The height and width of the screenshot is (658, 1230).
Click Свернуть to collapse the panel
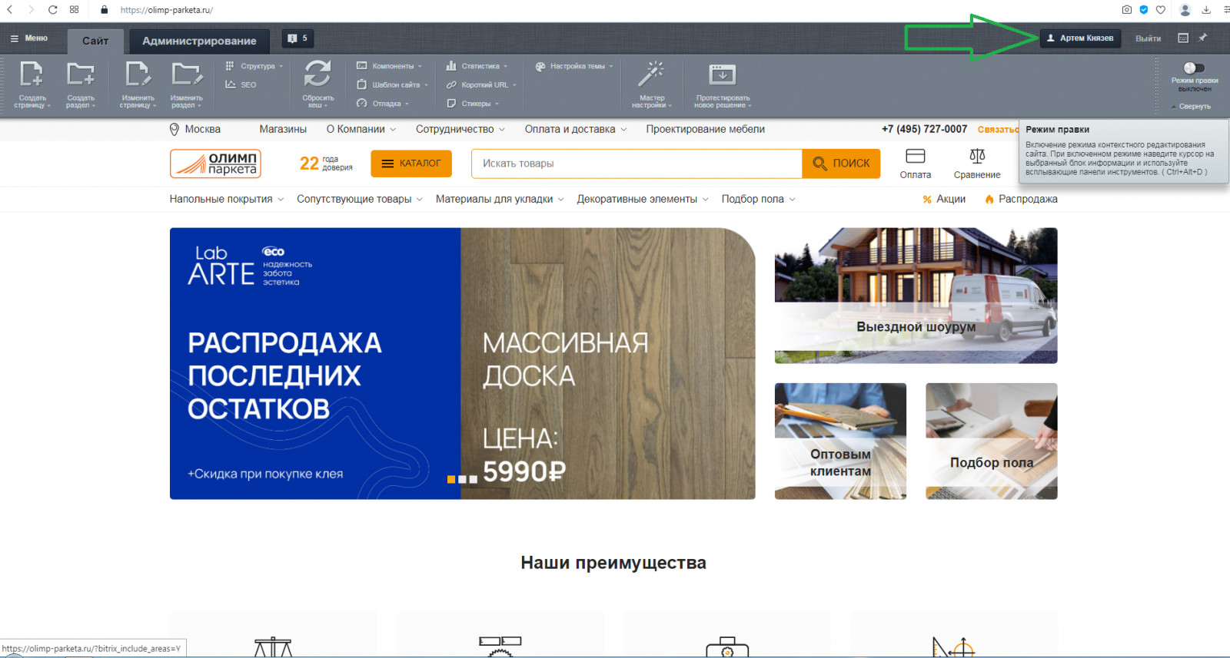coord(1191,107)
